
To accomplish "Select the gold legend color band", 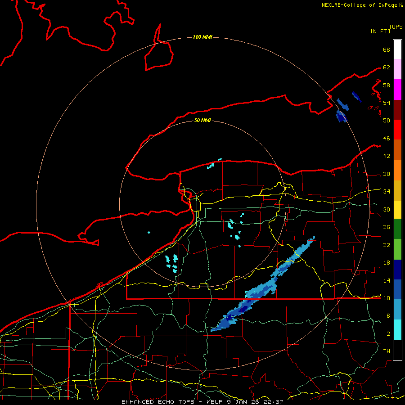I will (397, 190).
